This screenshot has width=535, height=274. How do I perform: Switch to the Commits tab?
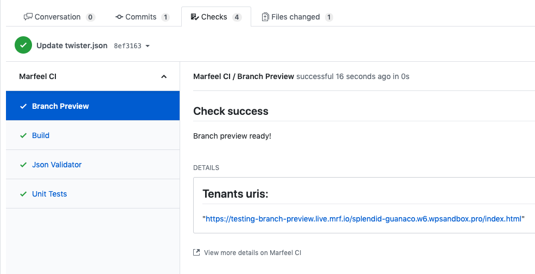[142, 17]
